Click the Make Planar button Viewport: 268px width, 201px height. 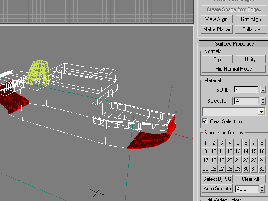tap(216, 29)
